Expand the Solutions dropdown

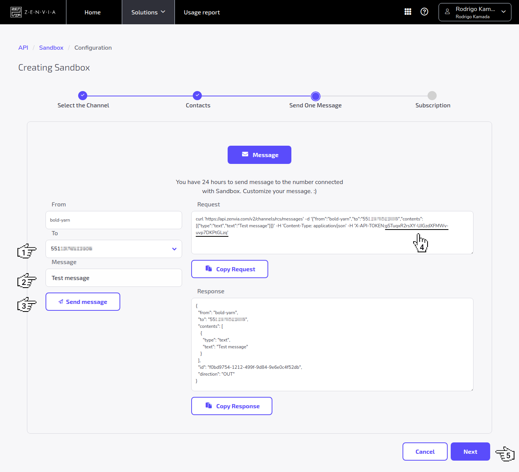click(x=148, y=12)
